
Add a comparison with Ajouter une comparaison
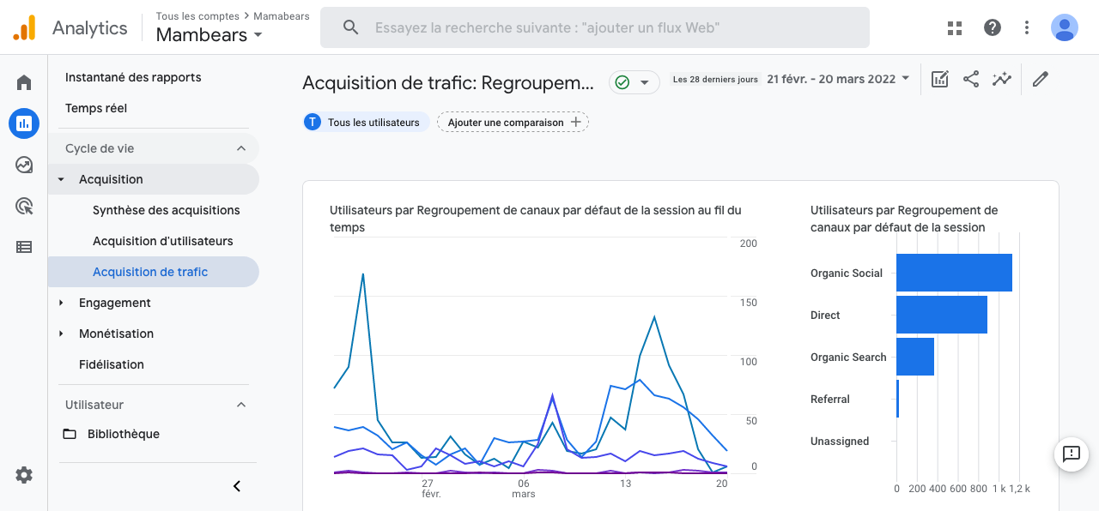point(512,122)
